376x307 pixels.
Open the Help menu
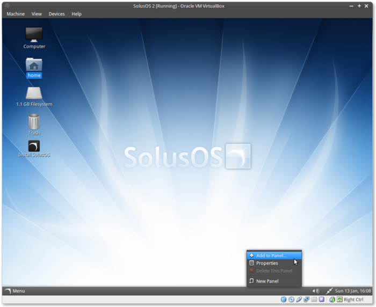(x=76, y=14)
